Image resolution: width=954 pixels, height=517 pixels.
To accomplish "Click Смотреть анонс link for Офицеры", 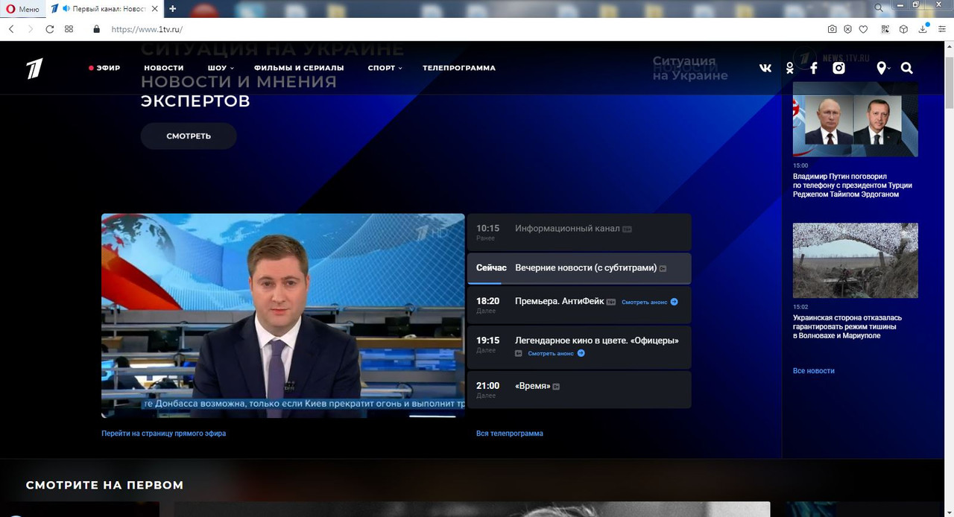I will (551, 353).
